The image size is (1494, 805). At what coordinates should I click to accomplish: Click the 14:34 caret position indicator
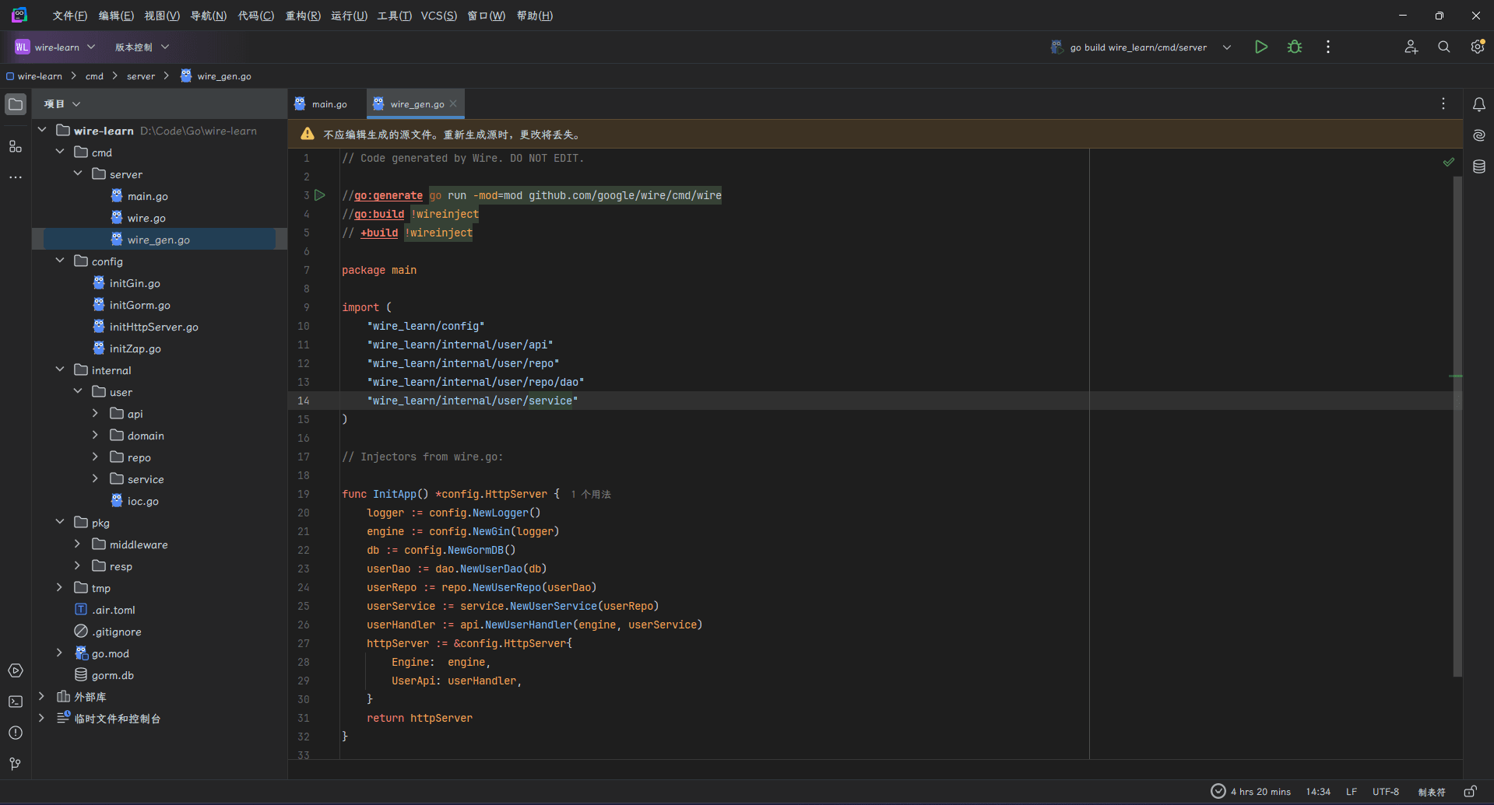(1318, 792)
